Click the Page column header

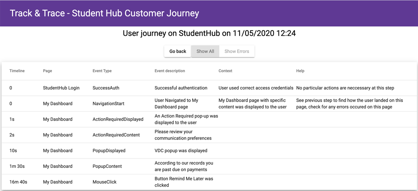click(48, 71)
